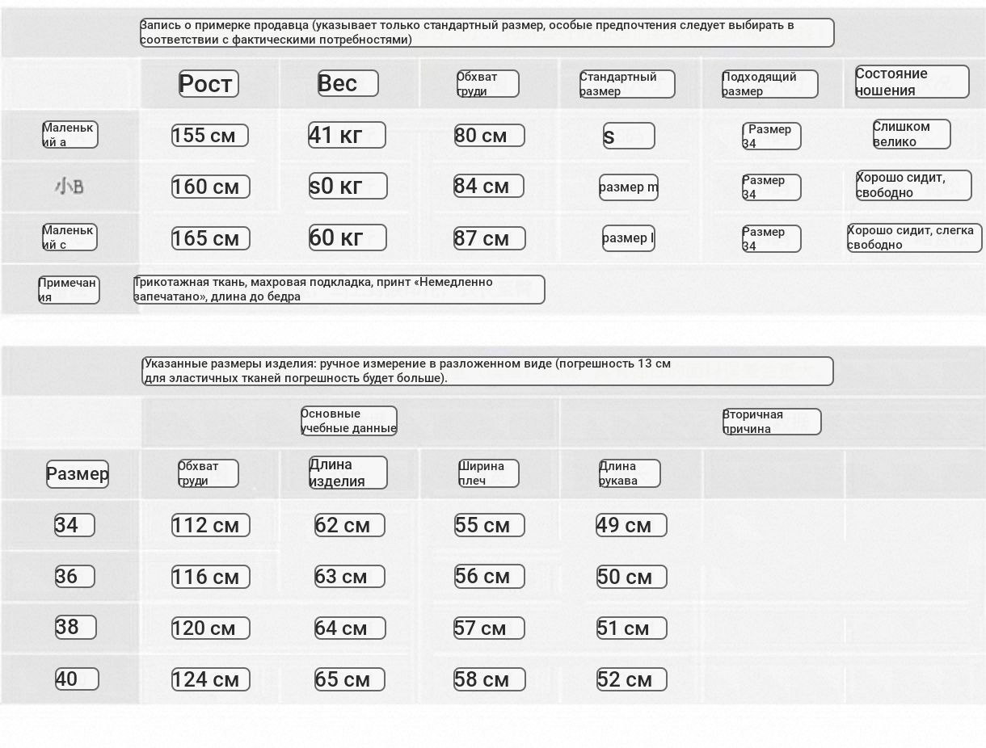Click the "41 кг" weight cell

[347, 136]
